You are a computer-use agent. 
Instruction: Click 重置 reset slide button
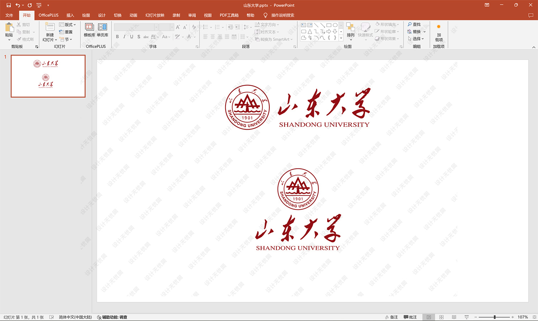[x=66, y=32]
